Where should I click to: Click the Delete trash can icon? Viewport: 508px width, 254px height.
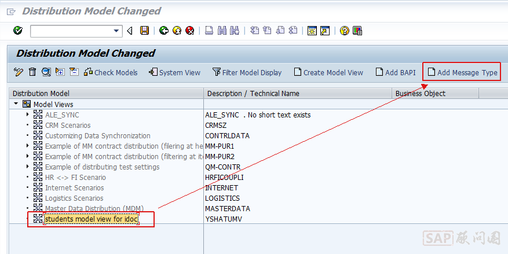pos(32,72)
